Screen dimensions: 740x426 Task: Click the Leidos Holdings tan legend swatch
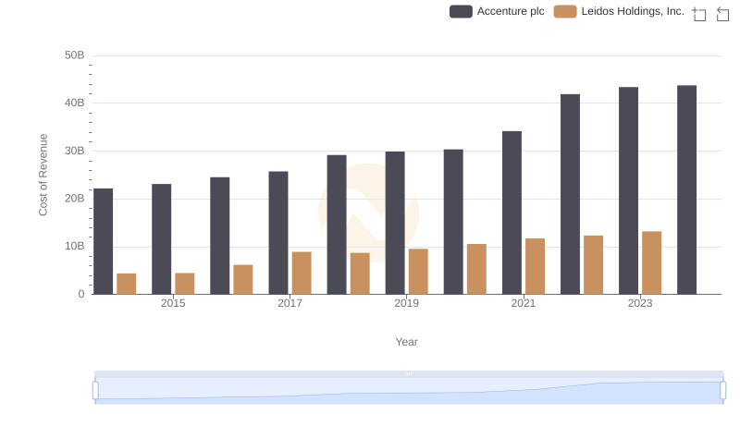click(x=565, y=11)
